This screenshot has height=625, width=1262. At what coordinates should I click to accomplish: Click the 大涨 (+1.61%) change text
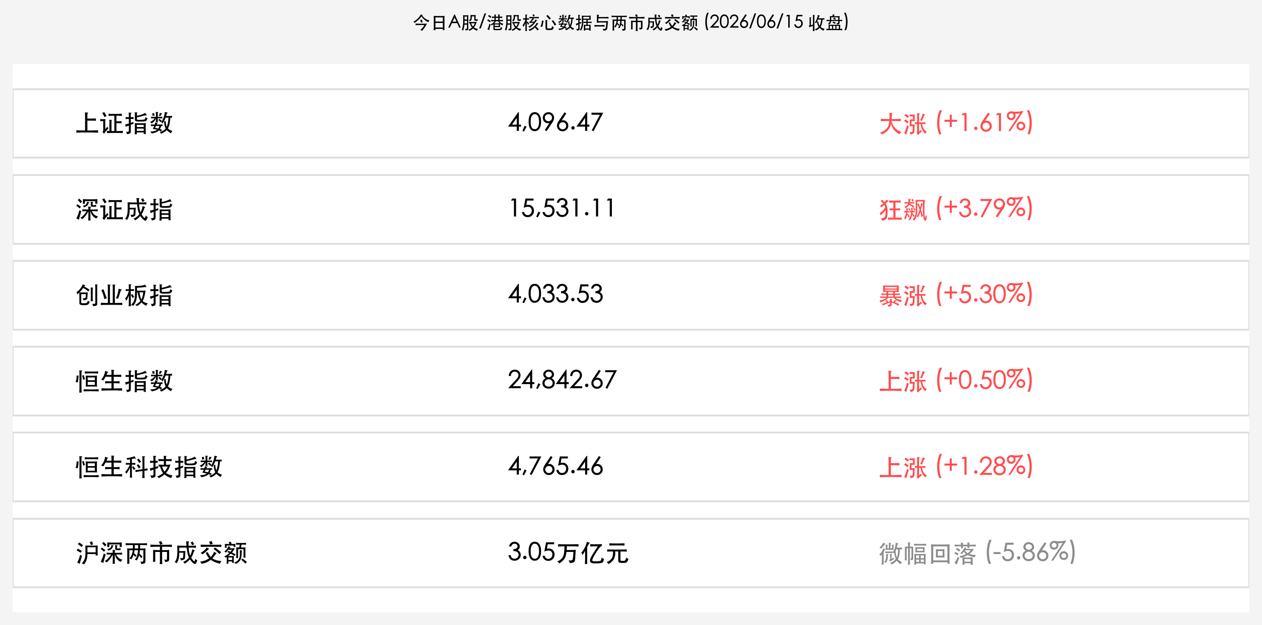coord(956,123)
